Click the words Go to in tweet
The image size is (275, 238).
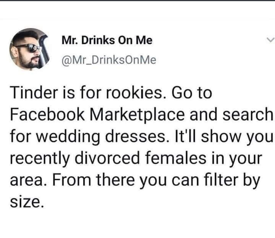192,93
